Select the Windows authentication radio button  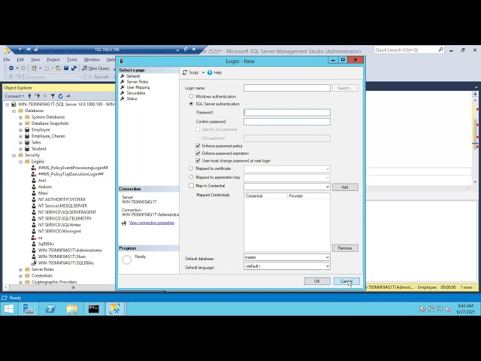coord(191,96)
